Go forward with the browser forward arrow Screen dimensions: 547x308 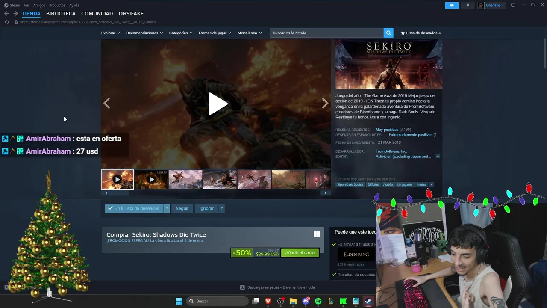pos(15,14)
